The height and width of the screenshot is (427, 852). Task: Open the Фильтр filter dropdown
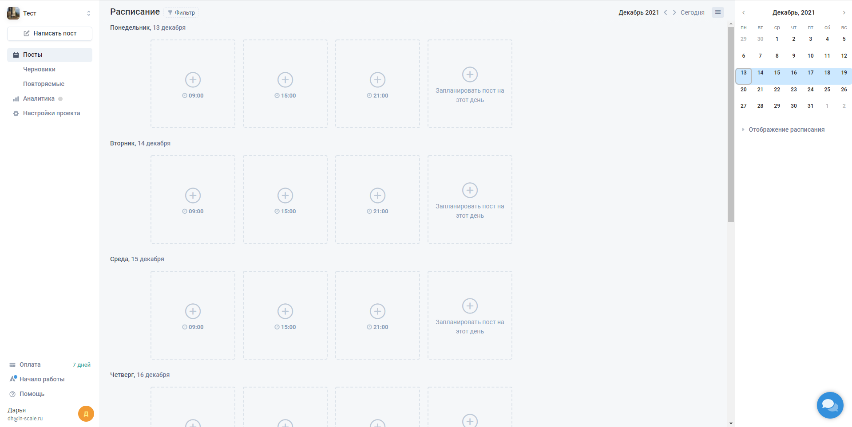(181, 12)
